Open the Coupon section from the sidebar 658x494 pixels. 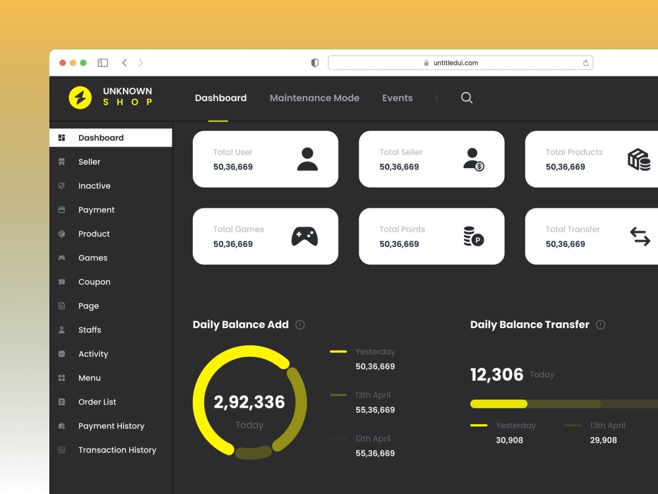[94, 282]
